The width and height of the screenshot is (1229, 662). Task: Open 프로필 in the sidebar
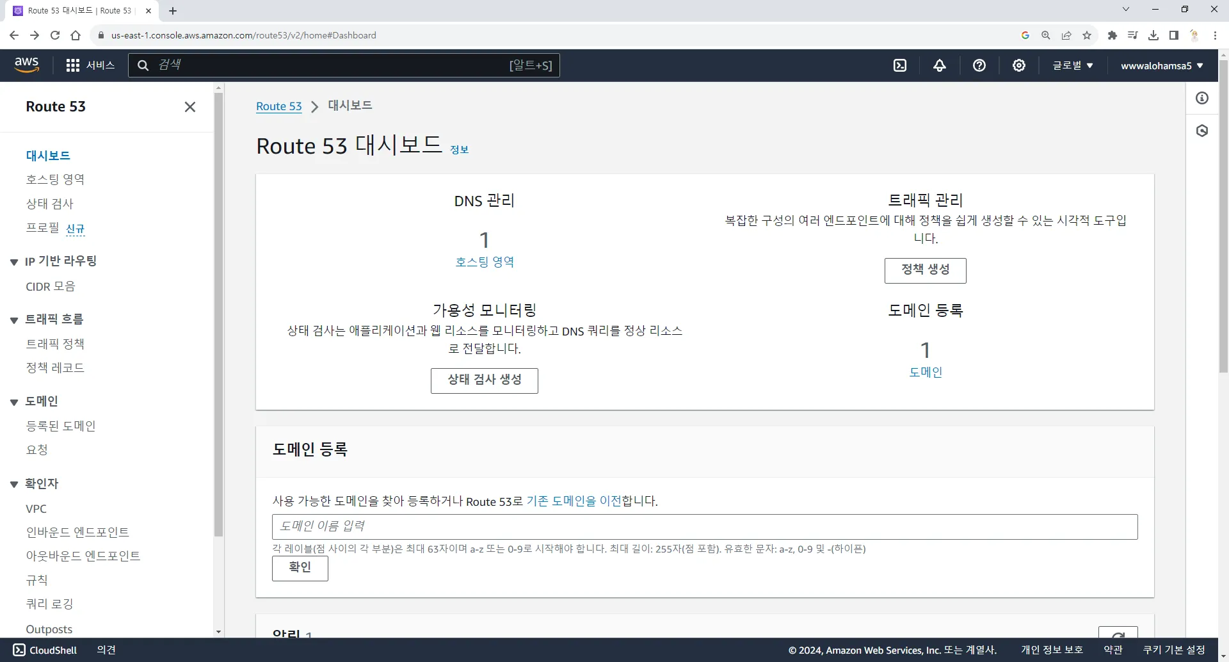(42, 228)
